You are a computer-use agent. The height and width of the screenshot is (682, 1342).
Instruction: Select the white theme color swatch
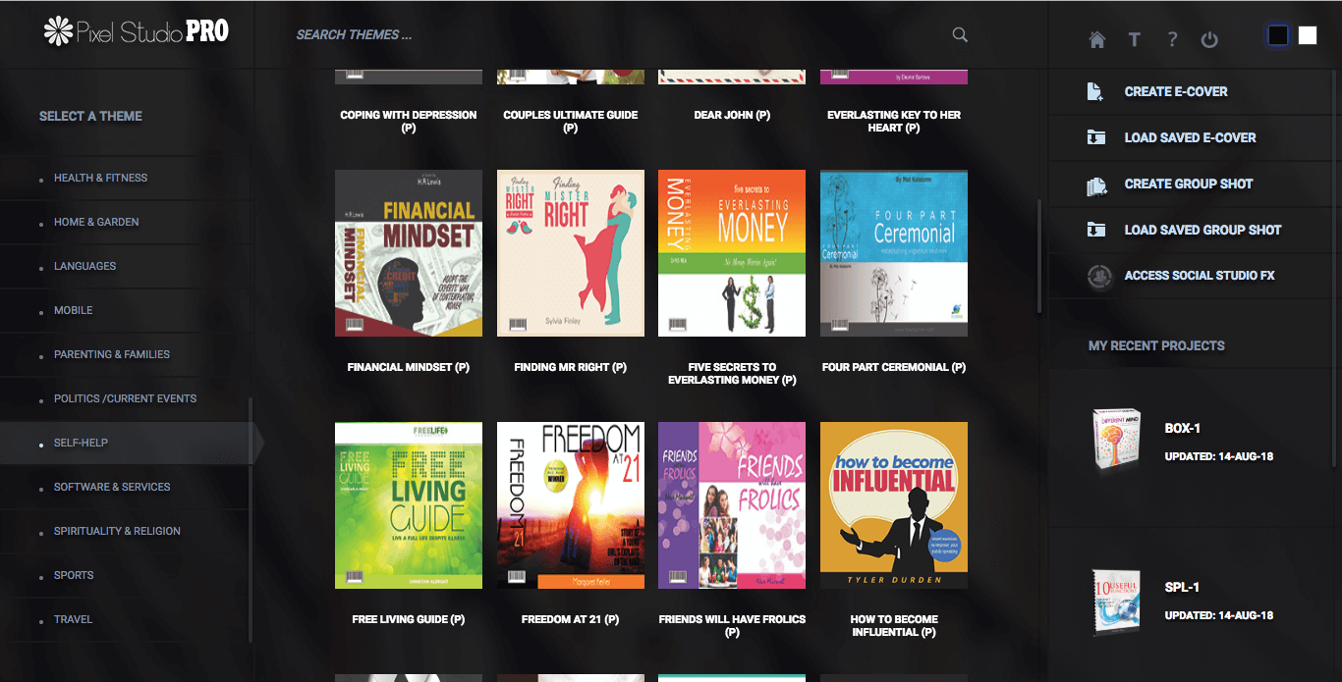coord(1307,35)
